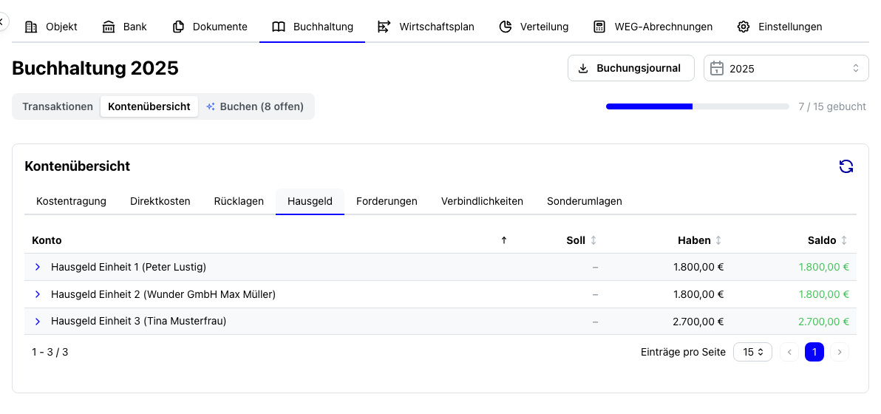The width and height of the screenshot is (881, 414).
Task: Open entries per page dropdown showing 15
Action: (752, 352)
